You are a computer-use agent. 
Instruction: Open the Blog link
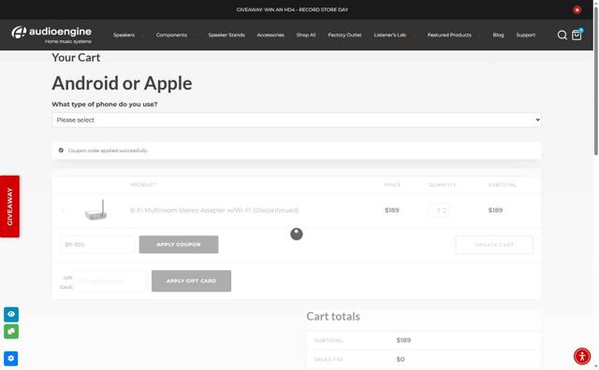click(498, 35)
